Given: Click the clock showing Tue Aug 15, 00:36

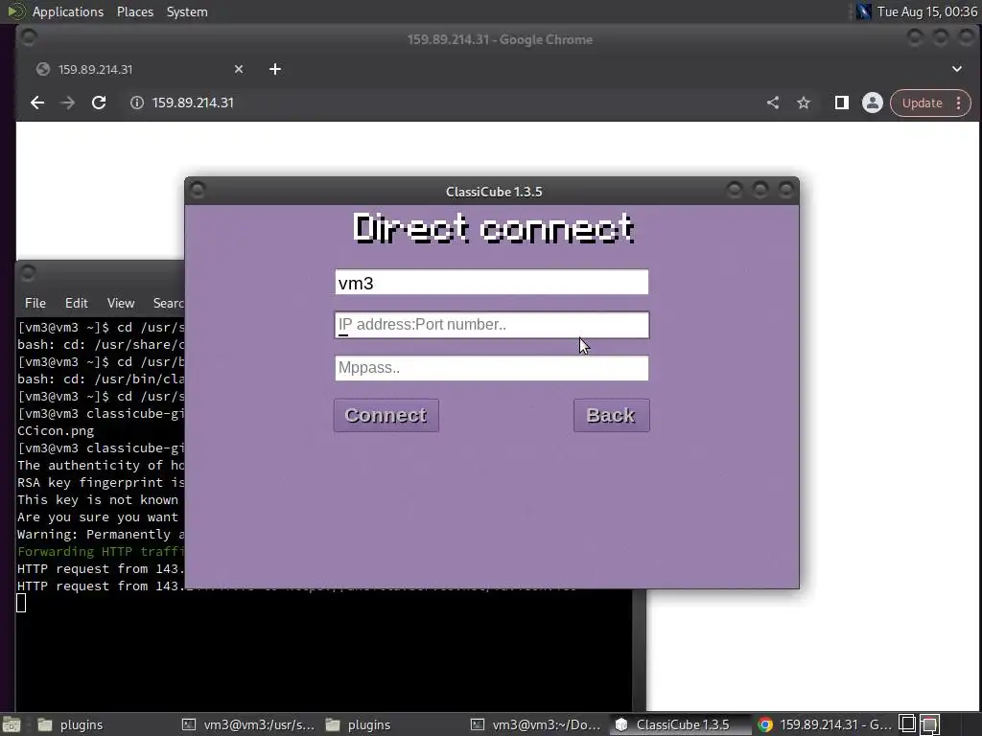Looking at the screenshot, I should 927,11.
